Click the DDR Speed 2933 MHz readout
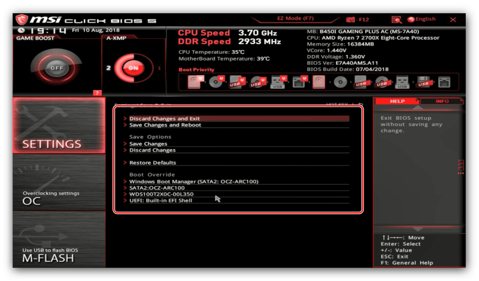Viewport: 479px width, 281px height. pyautogui.click(x=229, y=41)
